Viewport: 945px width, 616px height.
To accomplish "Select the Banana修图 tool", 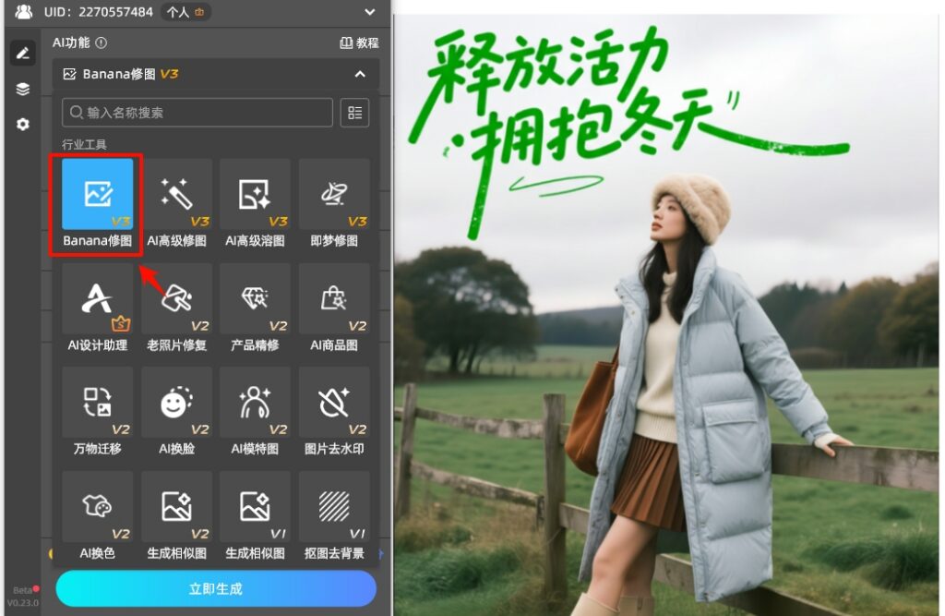I will (96, 194).
